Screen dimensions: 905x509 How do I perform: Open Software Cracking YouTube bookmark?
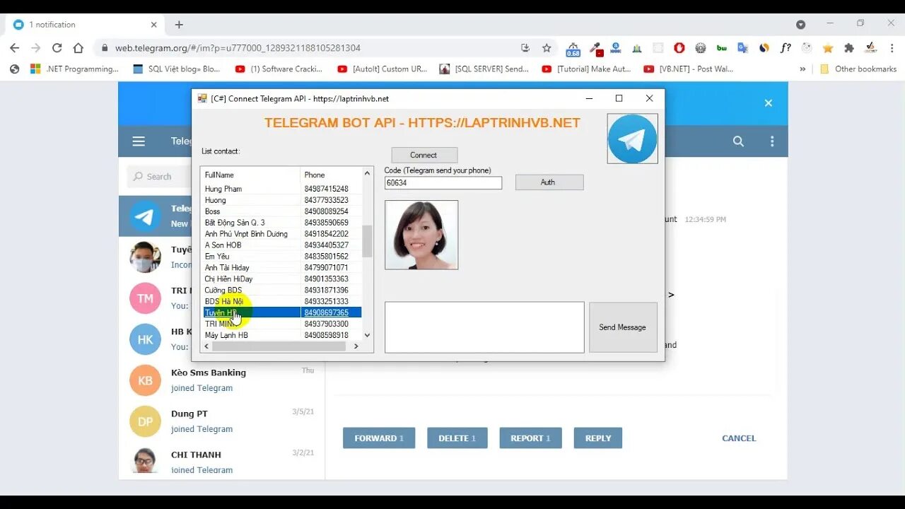pyautogui.click(x=279, y=69)
